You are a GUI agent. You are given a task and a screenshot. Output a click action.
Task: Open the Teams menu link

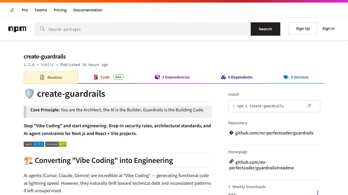click(41, 10)
